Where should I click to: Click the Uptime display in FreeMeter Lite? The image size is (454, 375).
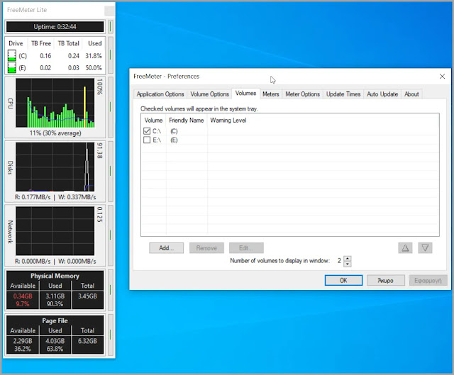pyautogui.click(x=55, y=27)
